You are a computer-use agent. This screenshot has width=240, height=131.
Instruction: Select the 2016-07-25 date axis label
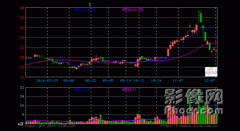tap(47, 80)
